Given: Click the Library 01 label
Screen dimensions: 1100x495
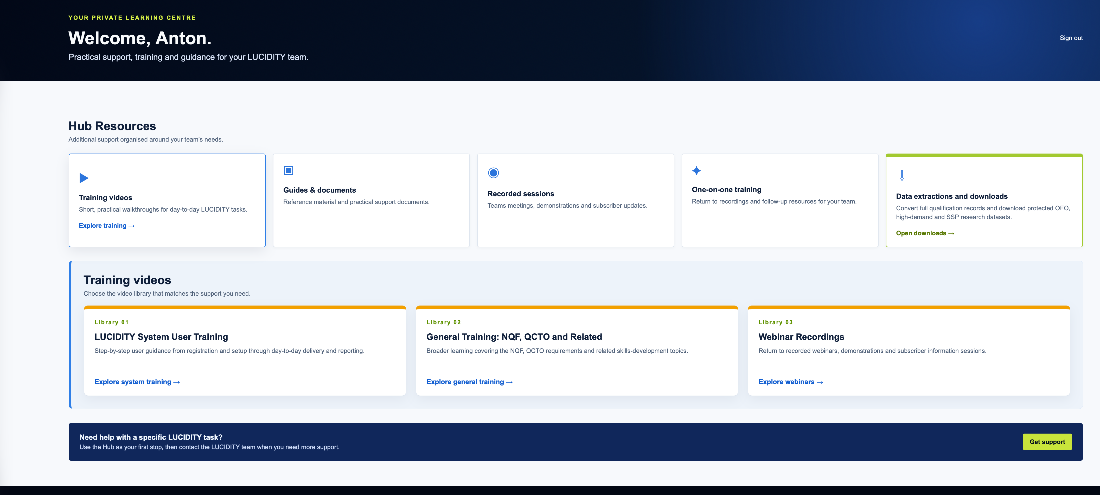Looking at the screenshot, I should pyautogui.click(x=111, y=322).
